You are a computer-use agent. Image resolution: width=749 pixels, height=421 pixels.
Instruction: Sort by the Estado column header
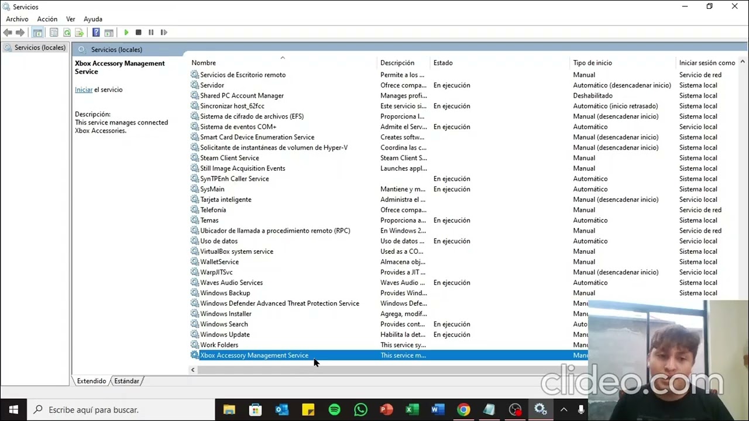click(501, 63)
